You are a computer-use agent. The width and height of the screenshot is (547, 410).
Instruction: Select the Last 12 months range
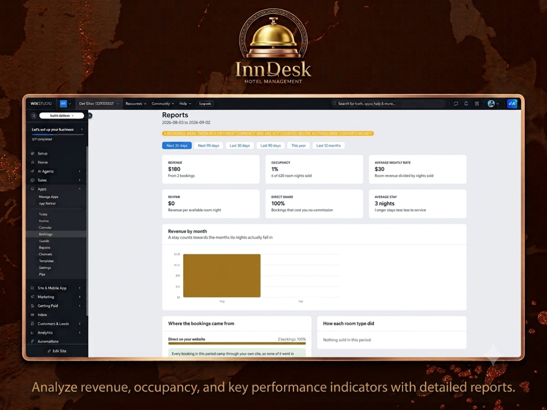coord(329,146)
